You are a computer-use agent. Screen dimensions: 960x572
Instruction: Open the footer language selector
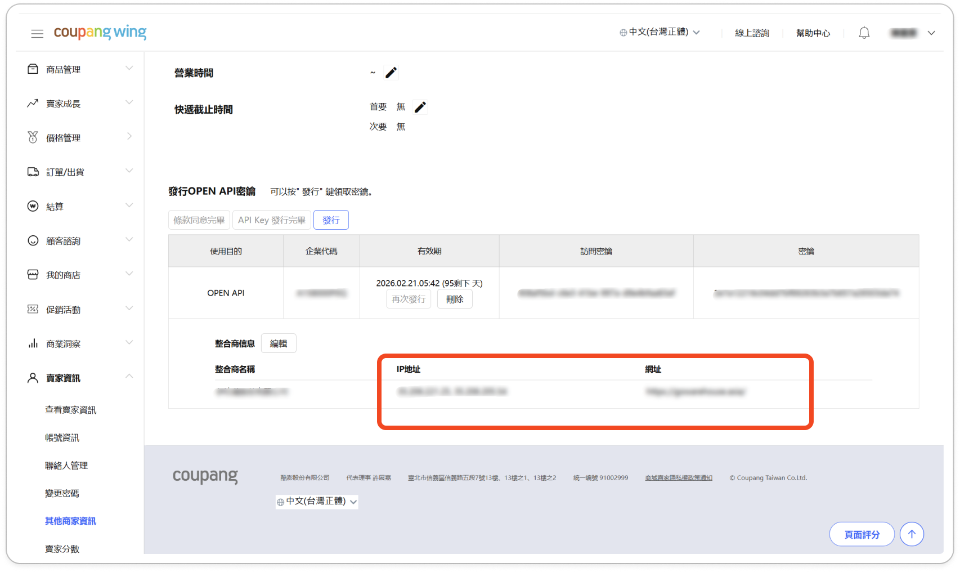(317, 501)
